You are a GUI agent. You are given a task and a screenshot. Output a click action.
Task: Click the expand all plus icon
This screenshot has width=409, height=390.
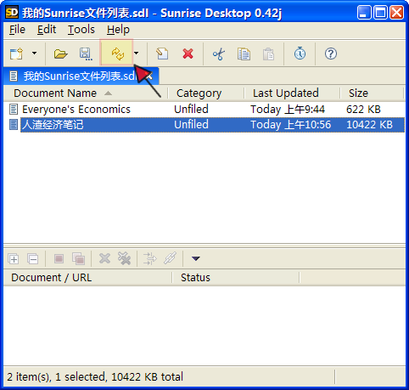pos(14,259)
